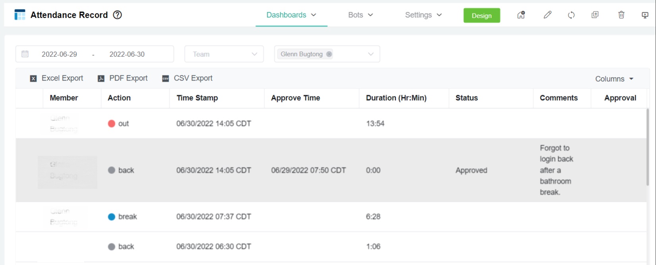The height and width of the screenshot is (265, 656).
Task: Click the help question mark icon
Action: click(x=117, y=15)
